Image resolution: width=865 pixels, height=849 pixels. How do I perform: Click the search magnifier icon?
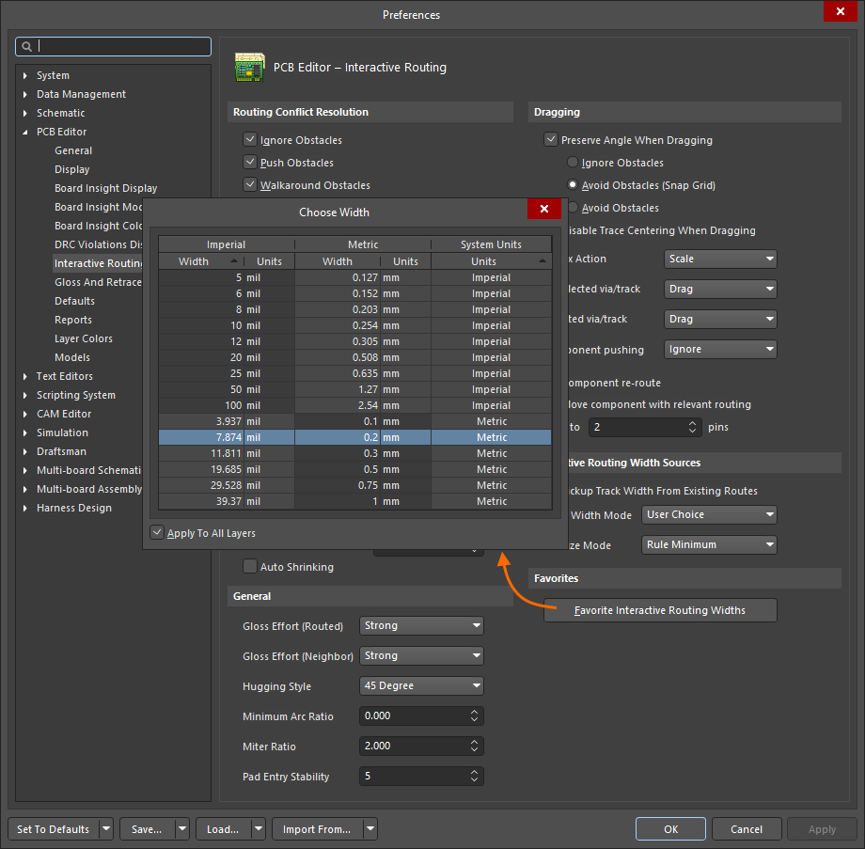pyautogui.click(x=26, y=46)
